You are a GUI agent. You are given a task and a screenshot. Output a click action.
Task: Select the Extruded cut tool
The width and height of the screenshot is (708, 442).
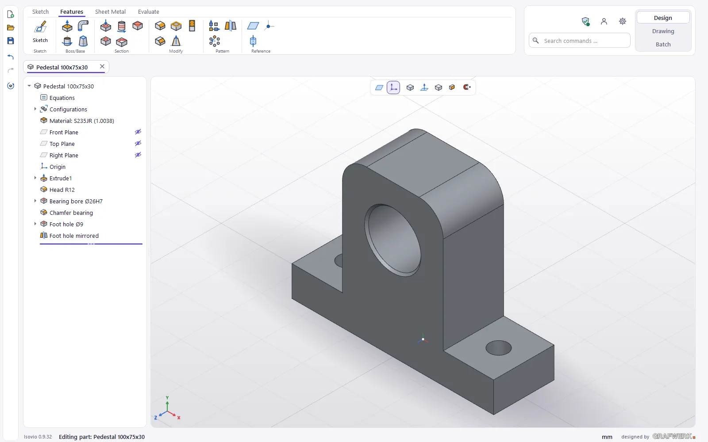pyautogui.click(x=106, y=26)
